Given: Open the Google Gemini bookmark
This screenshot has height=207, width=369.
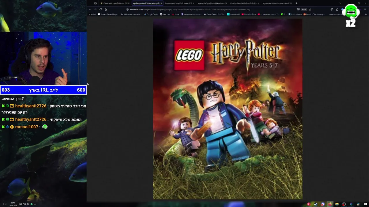Looking at the screenshot, I should (151, 14).
